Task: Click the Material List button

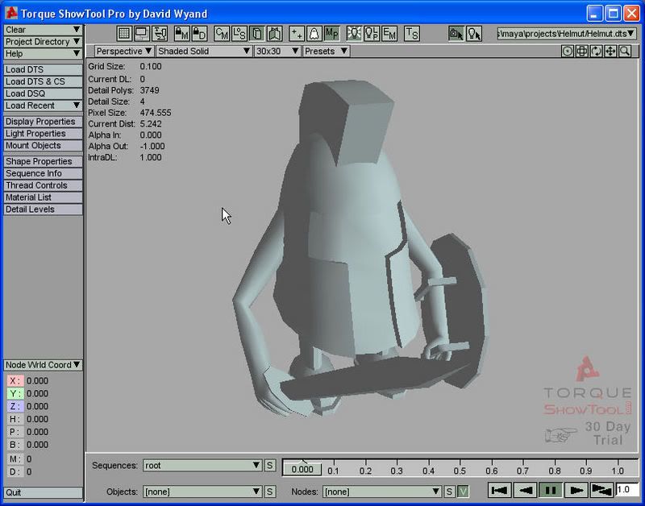Action: pyautogui.click(x=43, y=197)
